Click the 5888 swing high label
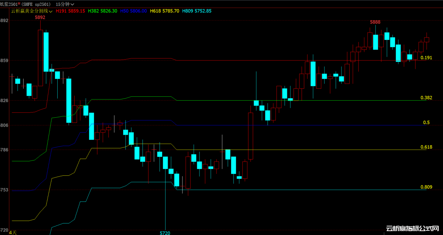Image resolution: width=443 pixels, height=235 pixels. pyautogui.click(x=375, y=22)
